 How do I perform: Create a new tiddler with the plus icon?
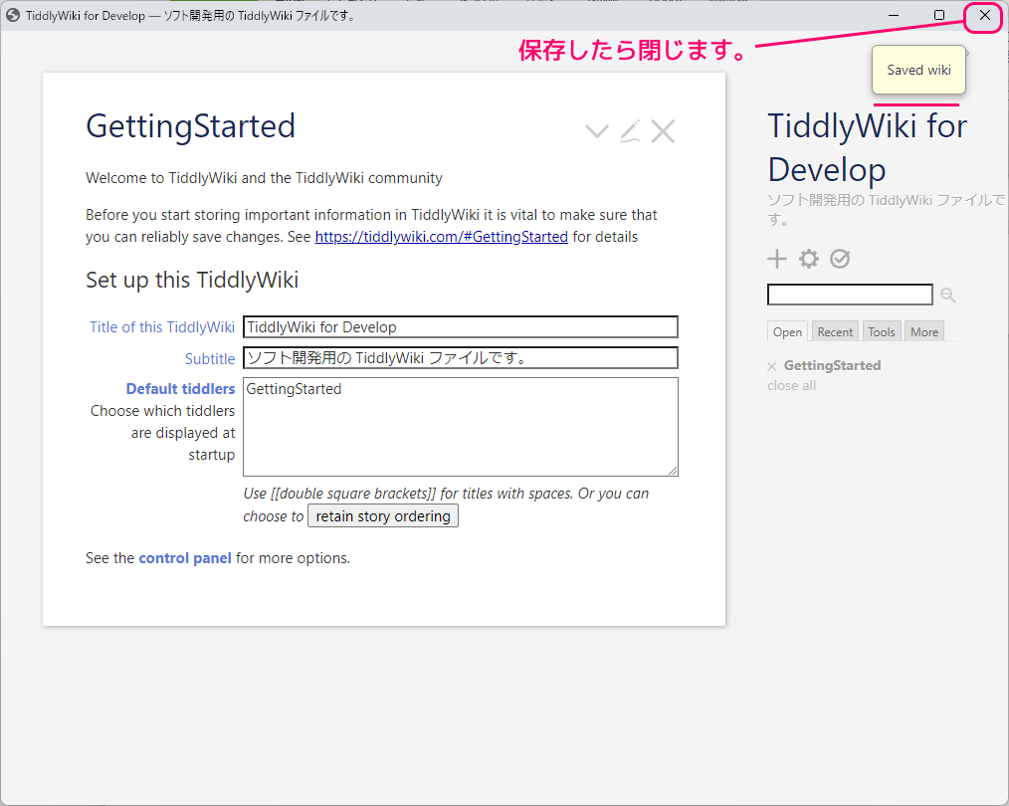[x=777, y=258]
